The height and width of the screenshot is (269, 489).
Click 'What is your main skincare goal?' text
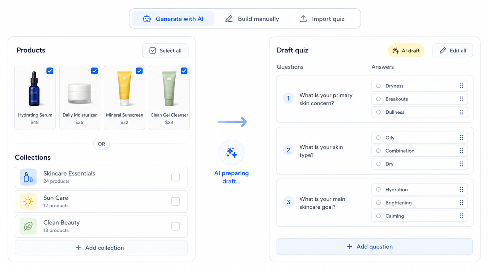[x=322, y=203]
